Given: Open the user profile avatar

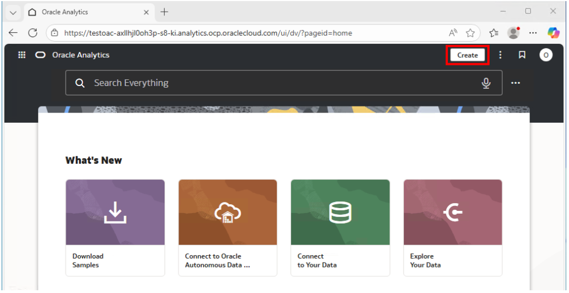Looking at the screenshot, I should [x=546, y=55].
